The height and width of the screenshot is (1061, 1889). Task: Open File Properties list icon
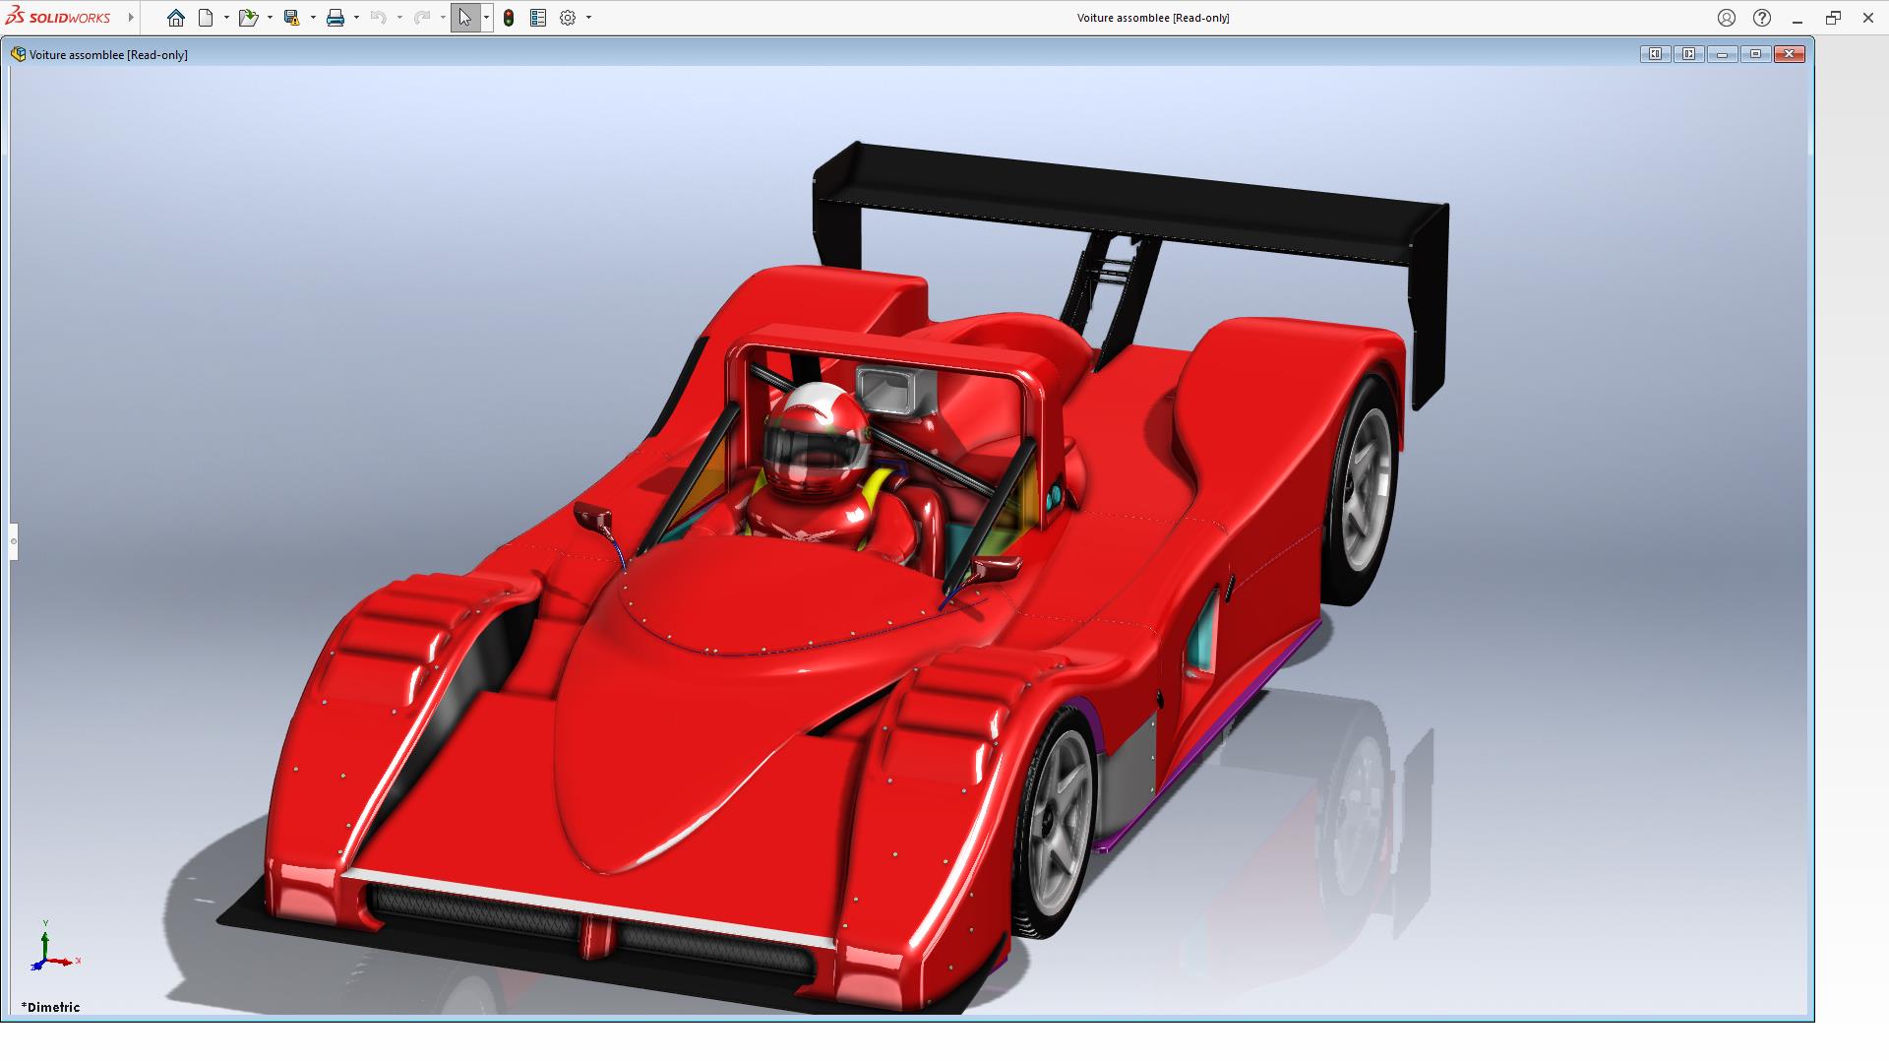pyautogui.click(x=538, y=18)
